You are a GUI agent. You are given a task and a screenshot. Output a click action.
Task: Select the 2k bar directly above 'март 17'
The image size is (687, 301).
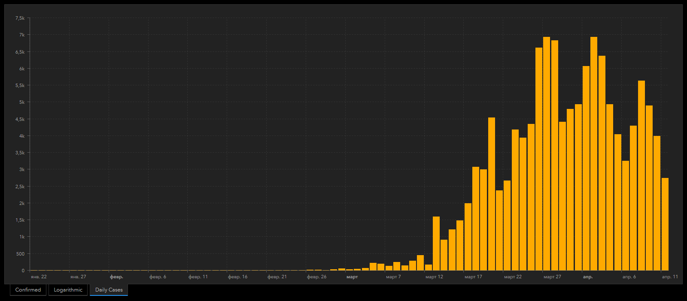468,237
